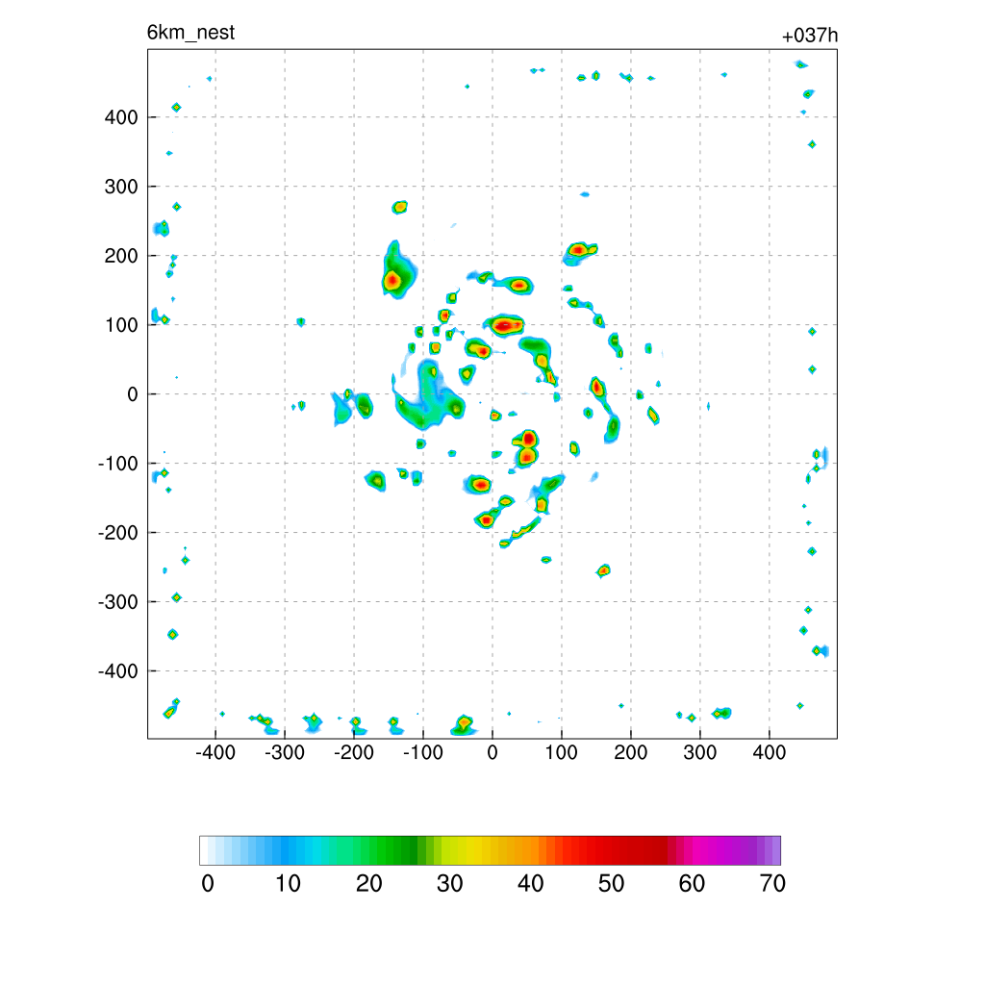
Task: Click the x-axis tick label "100"
Action: [561, 752]
